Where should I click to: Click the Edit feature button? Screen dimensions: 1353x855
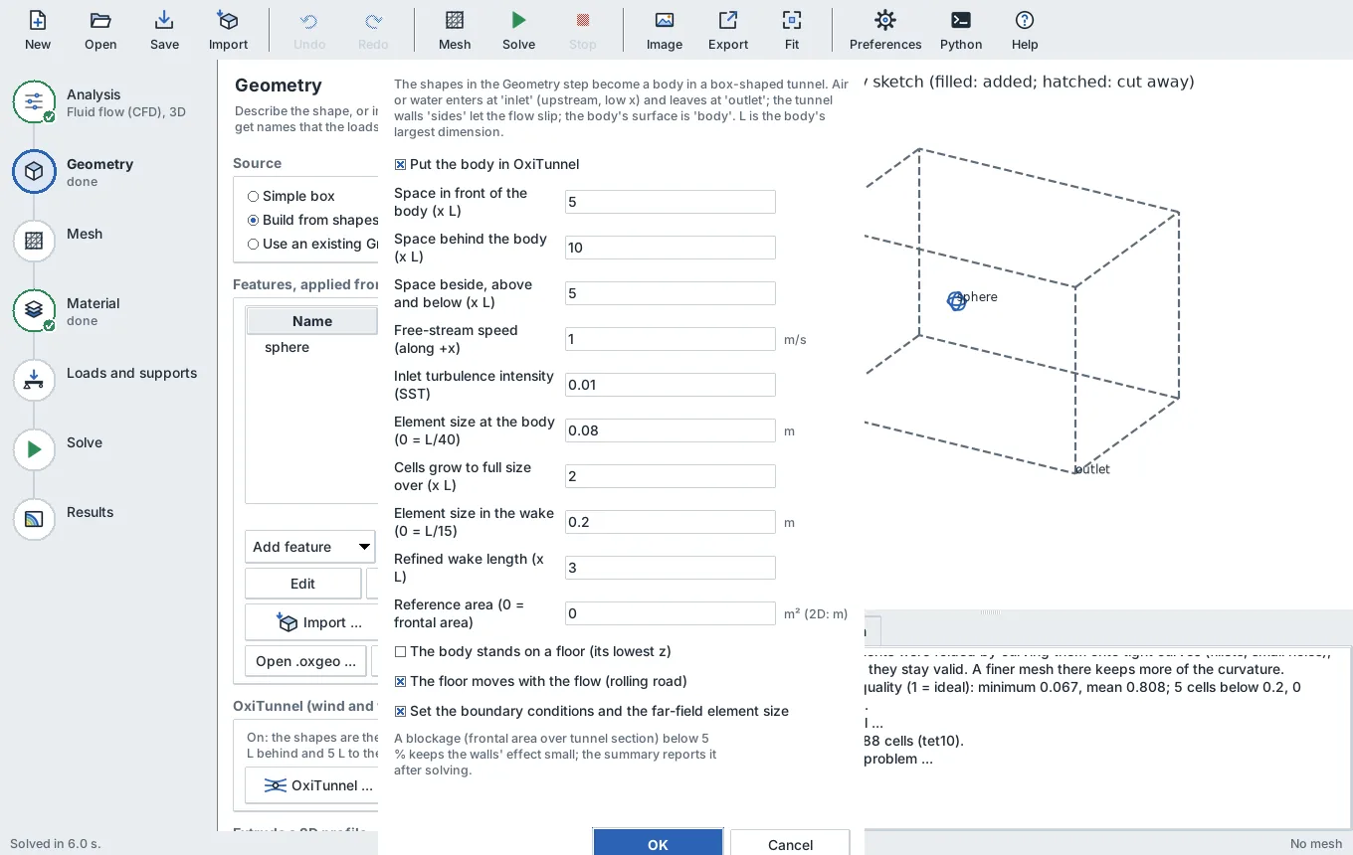pos(302,584)
